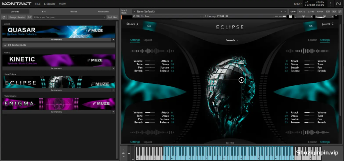Sort libraries with the A-Z button

tap(30, 17)
